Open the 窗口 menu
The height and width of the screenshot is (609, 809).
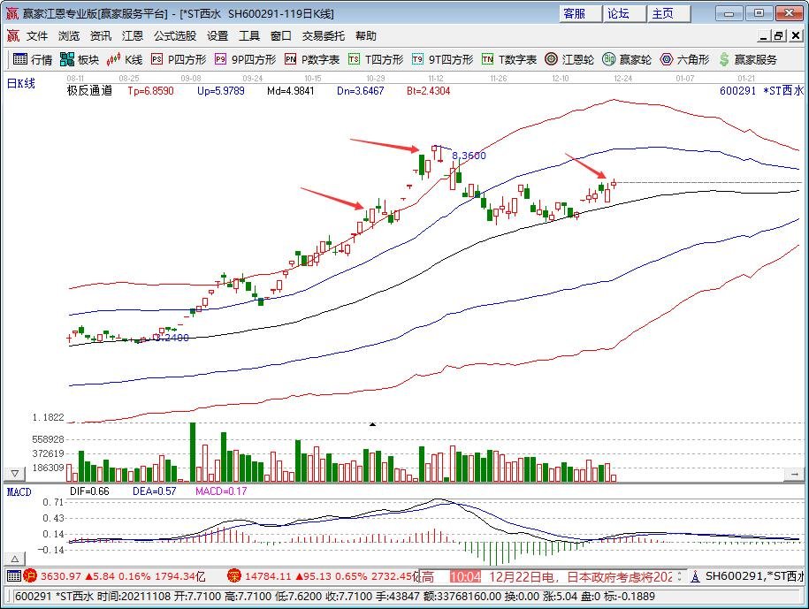click(x=280, y=35)
